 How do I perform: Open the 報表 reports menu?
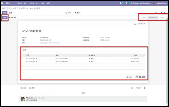(x=43, y=3)
